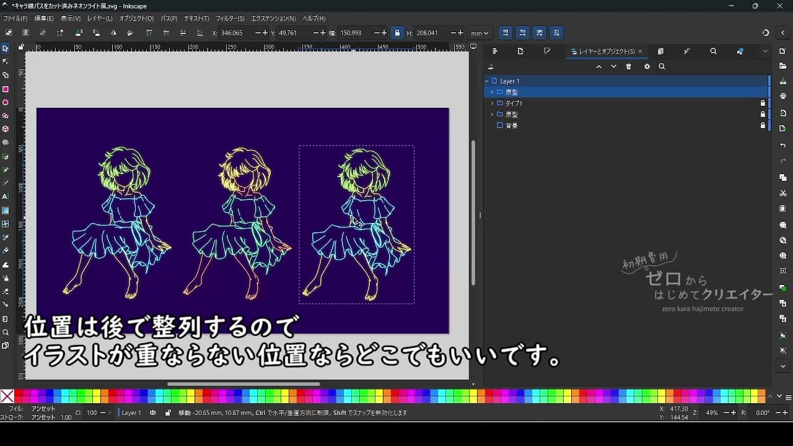
Task: Open layer panel settings gear
Action: coord(647,67)
